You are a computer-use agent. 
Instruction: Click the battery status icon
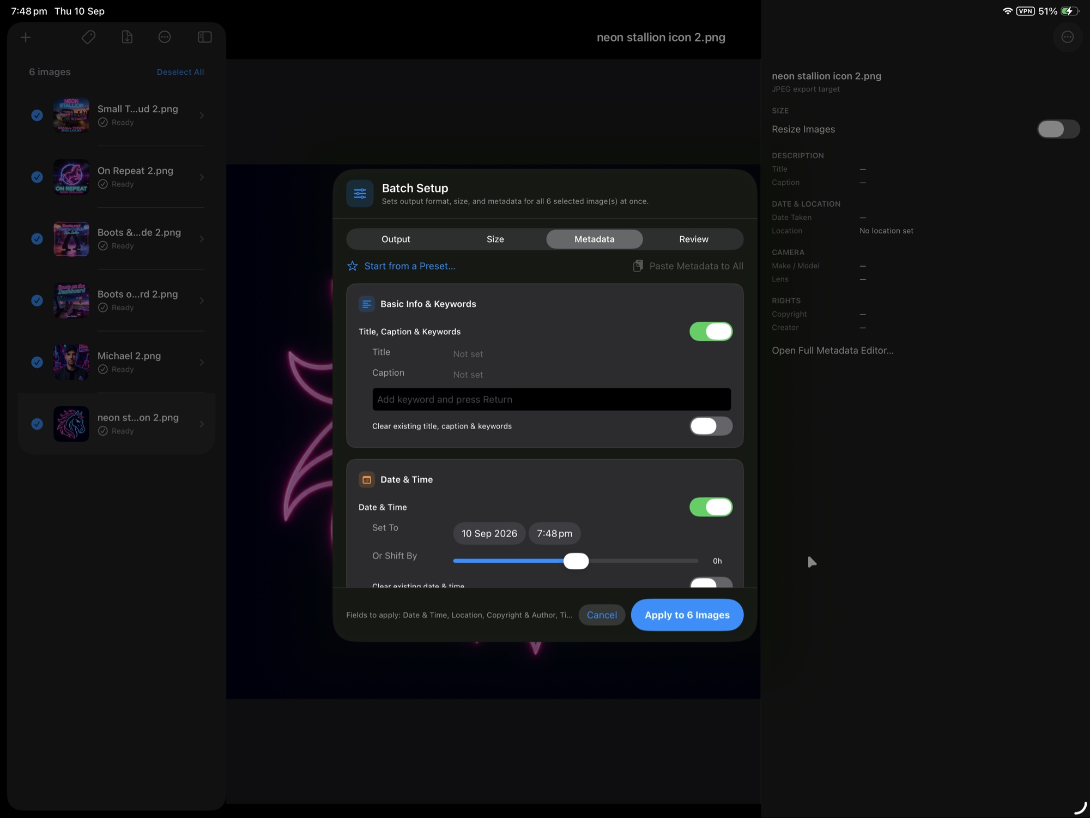(x=1070, y=11)
